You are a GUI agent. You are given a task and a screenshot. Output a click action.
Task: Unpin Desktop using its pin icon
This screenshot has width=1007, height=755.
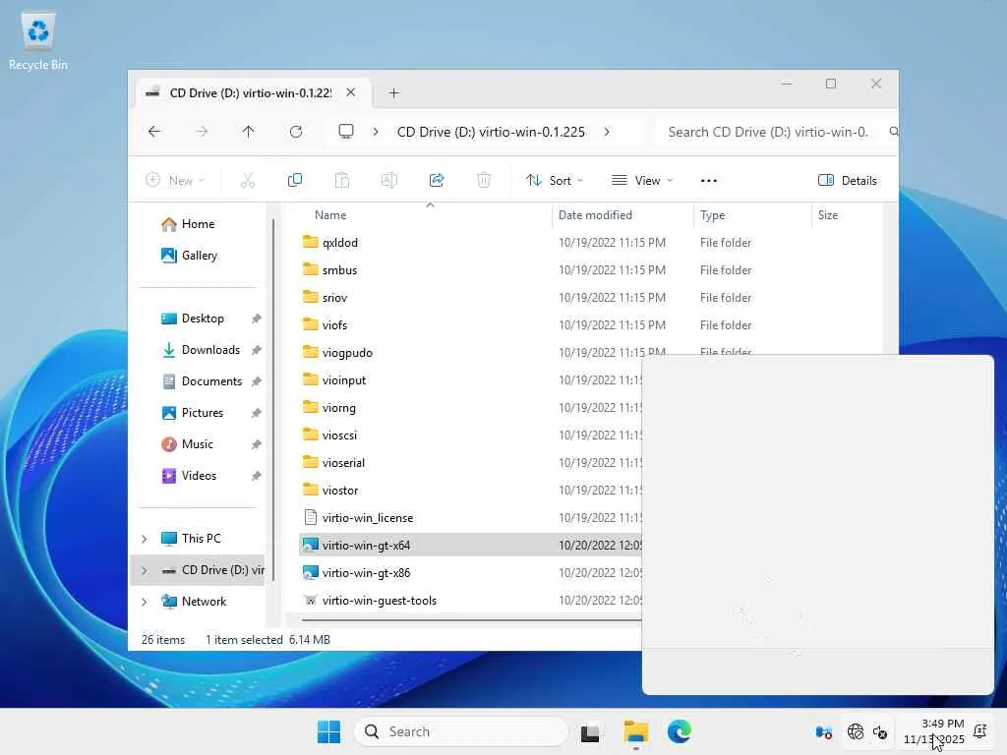point(257,319)
